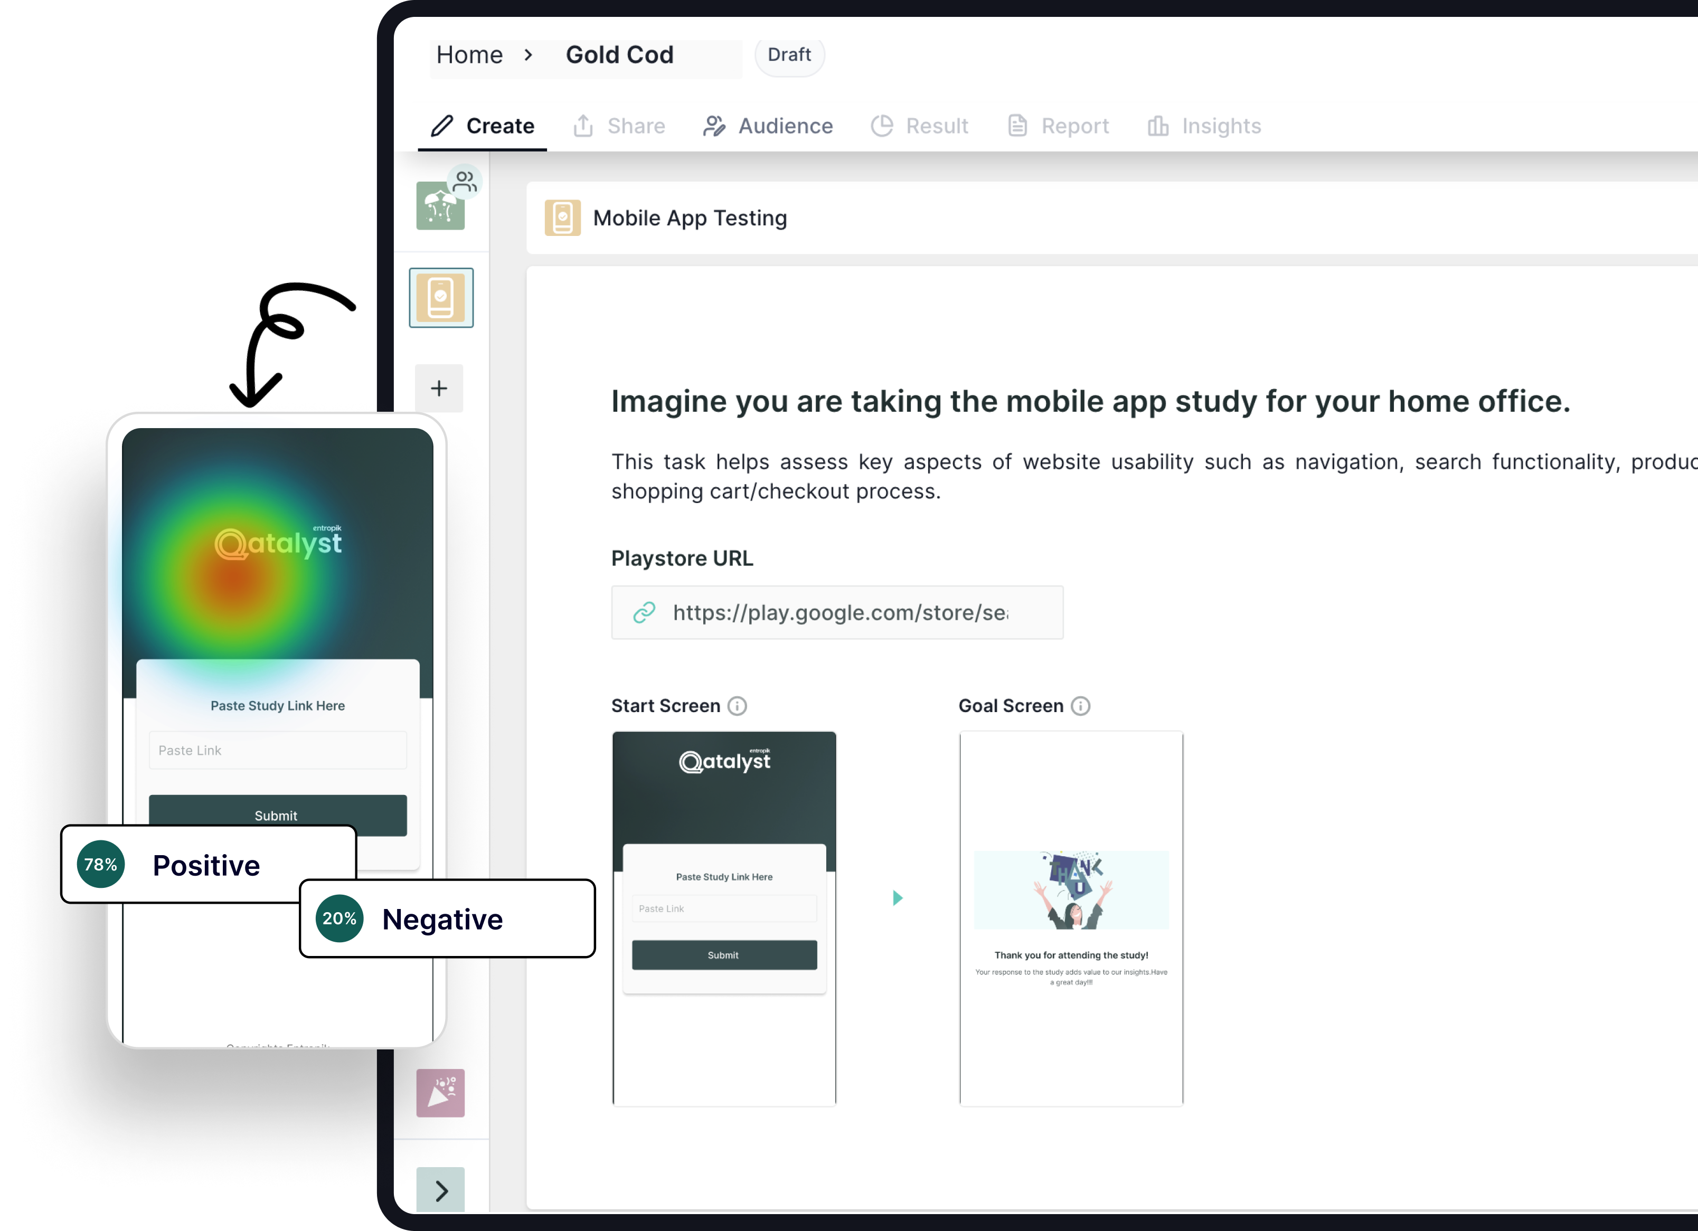Image resolution: width=1698 pixels, height=1231 pixels.
Task: Open the Audience tab
Action: 768,126
